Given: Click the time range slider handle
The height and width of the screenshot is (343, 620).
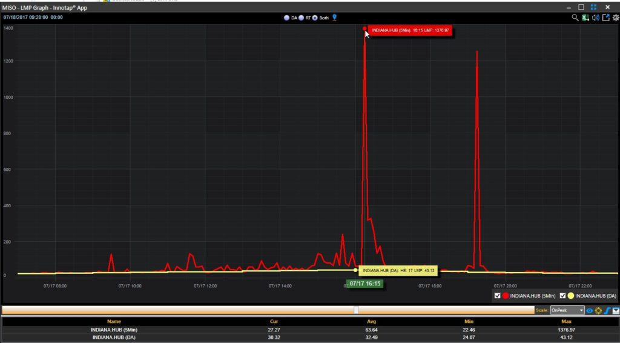Looking at the screenshot, I should point(356,310).
